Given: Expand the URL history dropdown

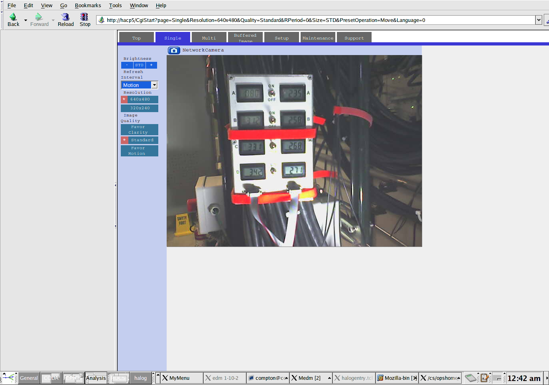Looking at the screenshot, I should 539,20.
